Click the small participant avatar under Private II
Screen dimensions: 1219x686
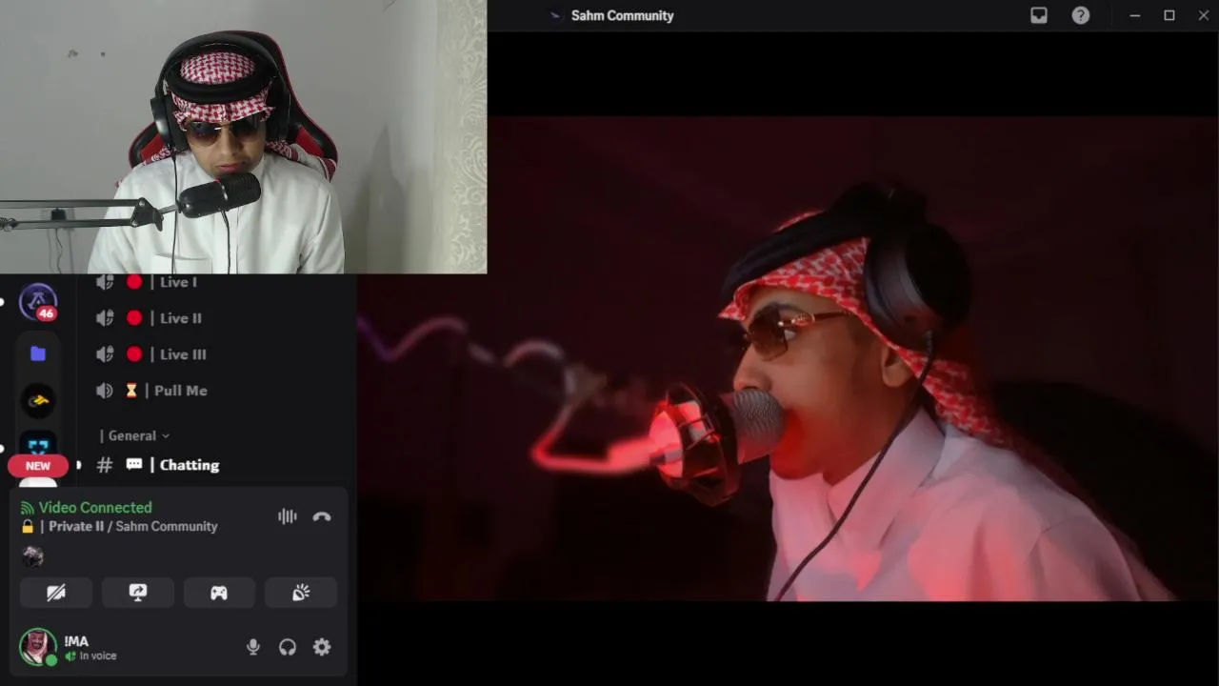(x=33, y=555)
